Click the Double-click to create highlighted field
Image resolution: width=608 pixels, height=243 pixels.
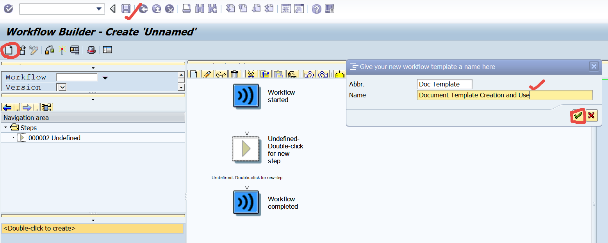[x=92, y=229]
